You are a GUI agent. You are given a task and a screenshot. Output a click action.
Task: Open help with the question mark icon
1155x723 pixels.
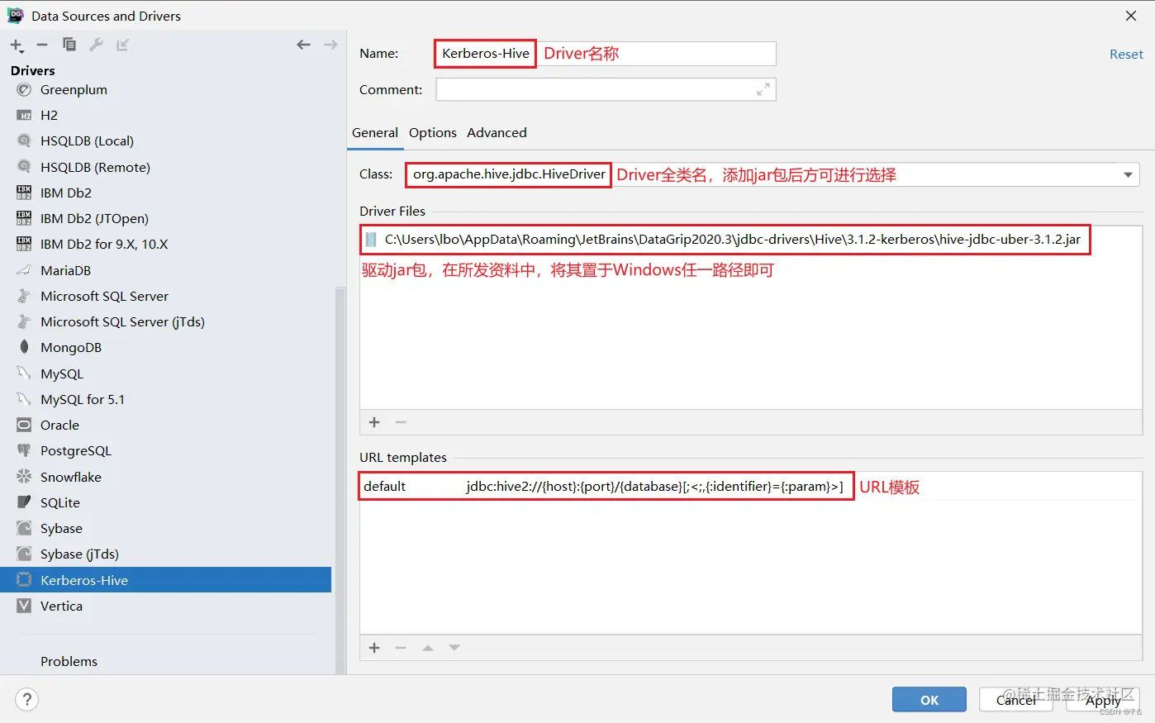(x=27, y=700)
